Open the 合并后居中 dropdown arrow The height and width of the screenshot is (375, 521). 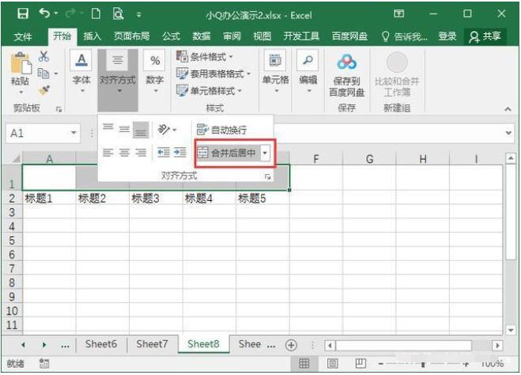pyautogui.click(x=265, y=153)
